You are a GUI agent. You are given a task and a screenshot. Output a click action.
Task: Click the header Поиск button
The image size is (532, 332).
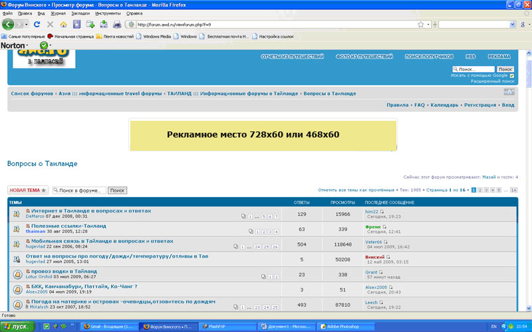505,69
